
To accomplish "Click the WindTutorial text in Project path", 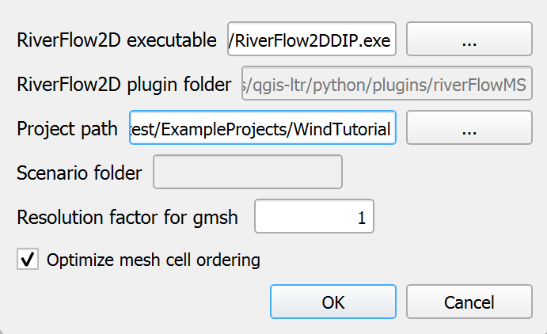I will click(341, 129).
